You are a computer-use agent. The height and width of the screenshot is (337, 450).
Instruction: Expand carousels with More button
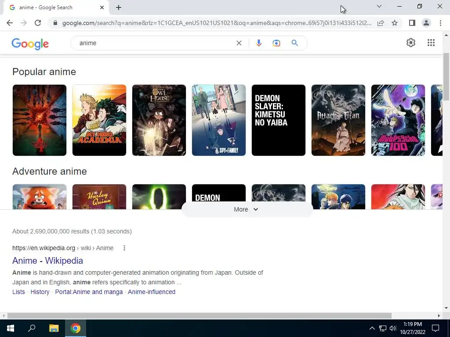pyautogui.click(x=247, y=209)
